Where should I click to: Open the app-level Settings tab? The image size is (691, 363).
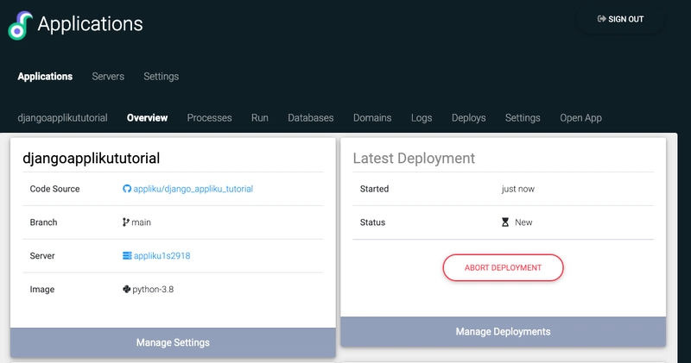coord(523,118)
